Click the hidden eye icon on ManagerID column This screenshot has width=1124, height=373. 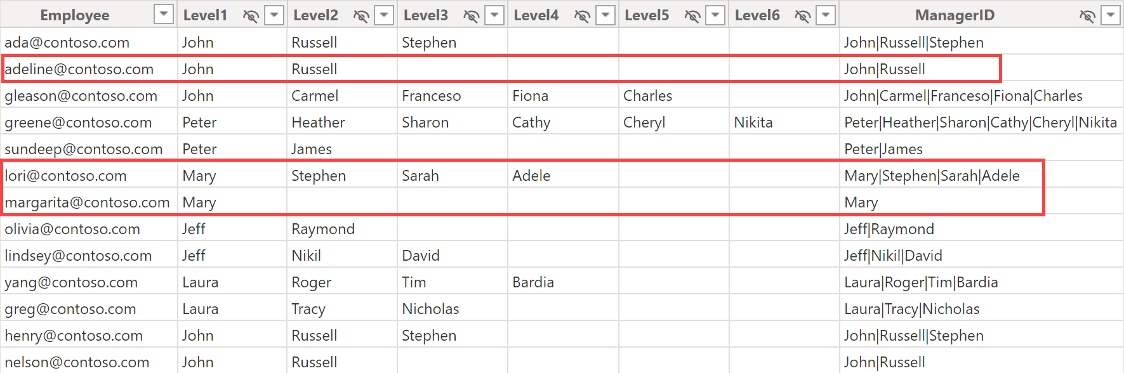1087,16
